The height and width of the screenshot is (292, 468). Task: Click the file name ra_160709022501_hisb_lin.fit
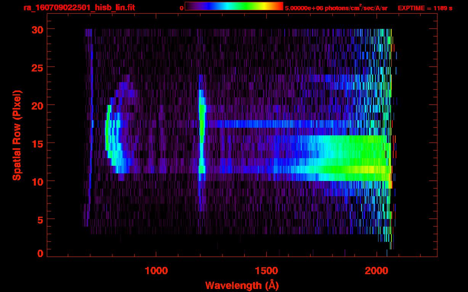pyautogui.click(x=79, y=8)
